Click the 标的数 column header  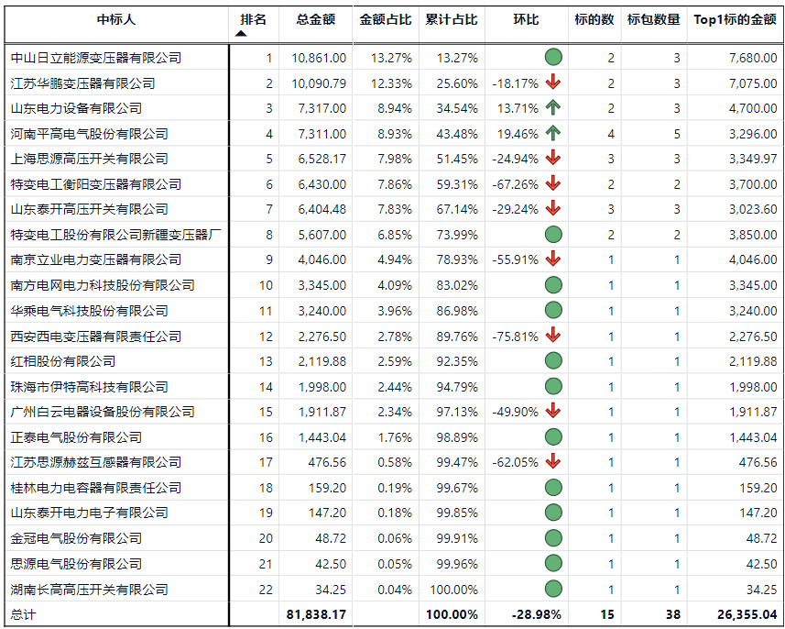(x=594, y=19)
